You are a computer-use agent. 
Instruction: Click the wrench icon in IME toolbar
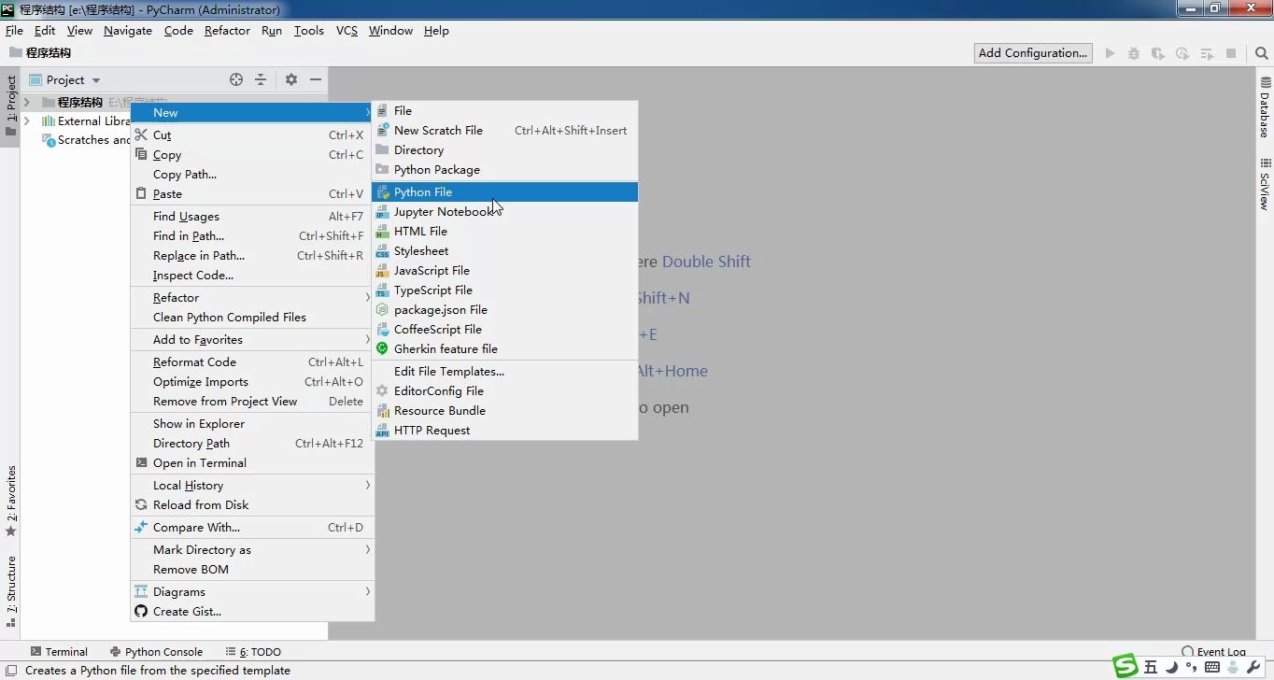pos(1254,667)
